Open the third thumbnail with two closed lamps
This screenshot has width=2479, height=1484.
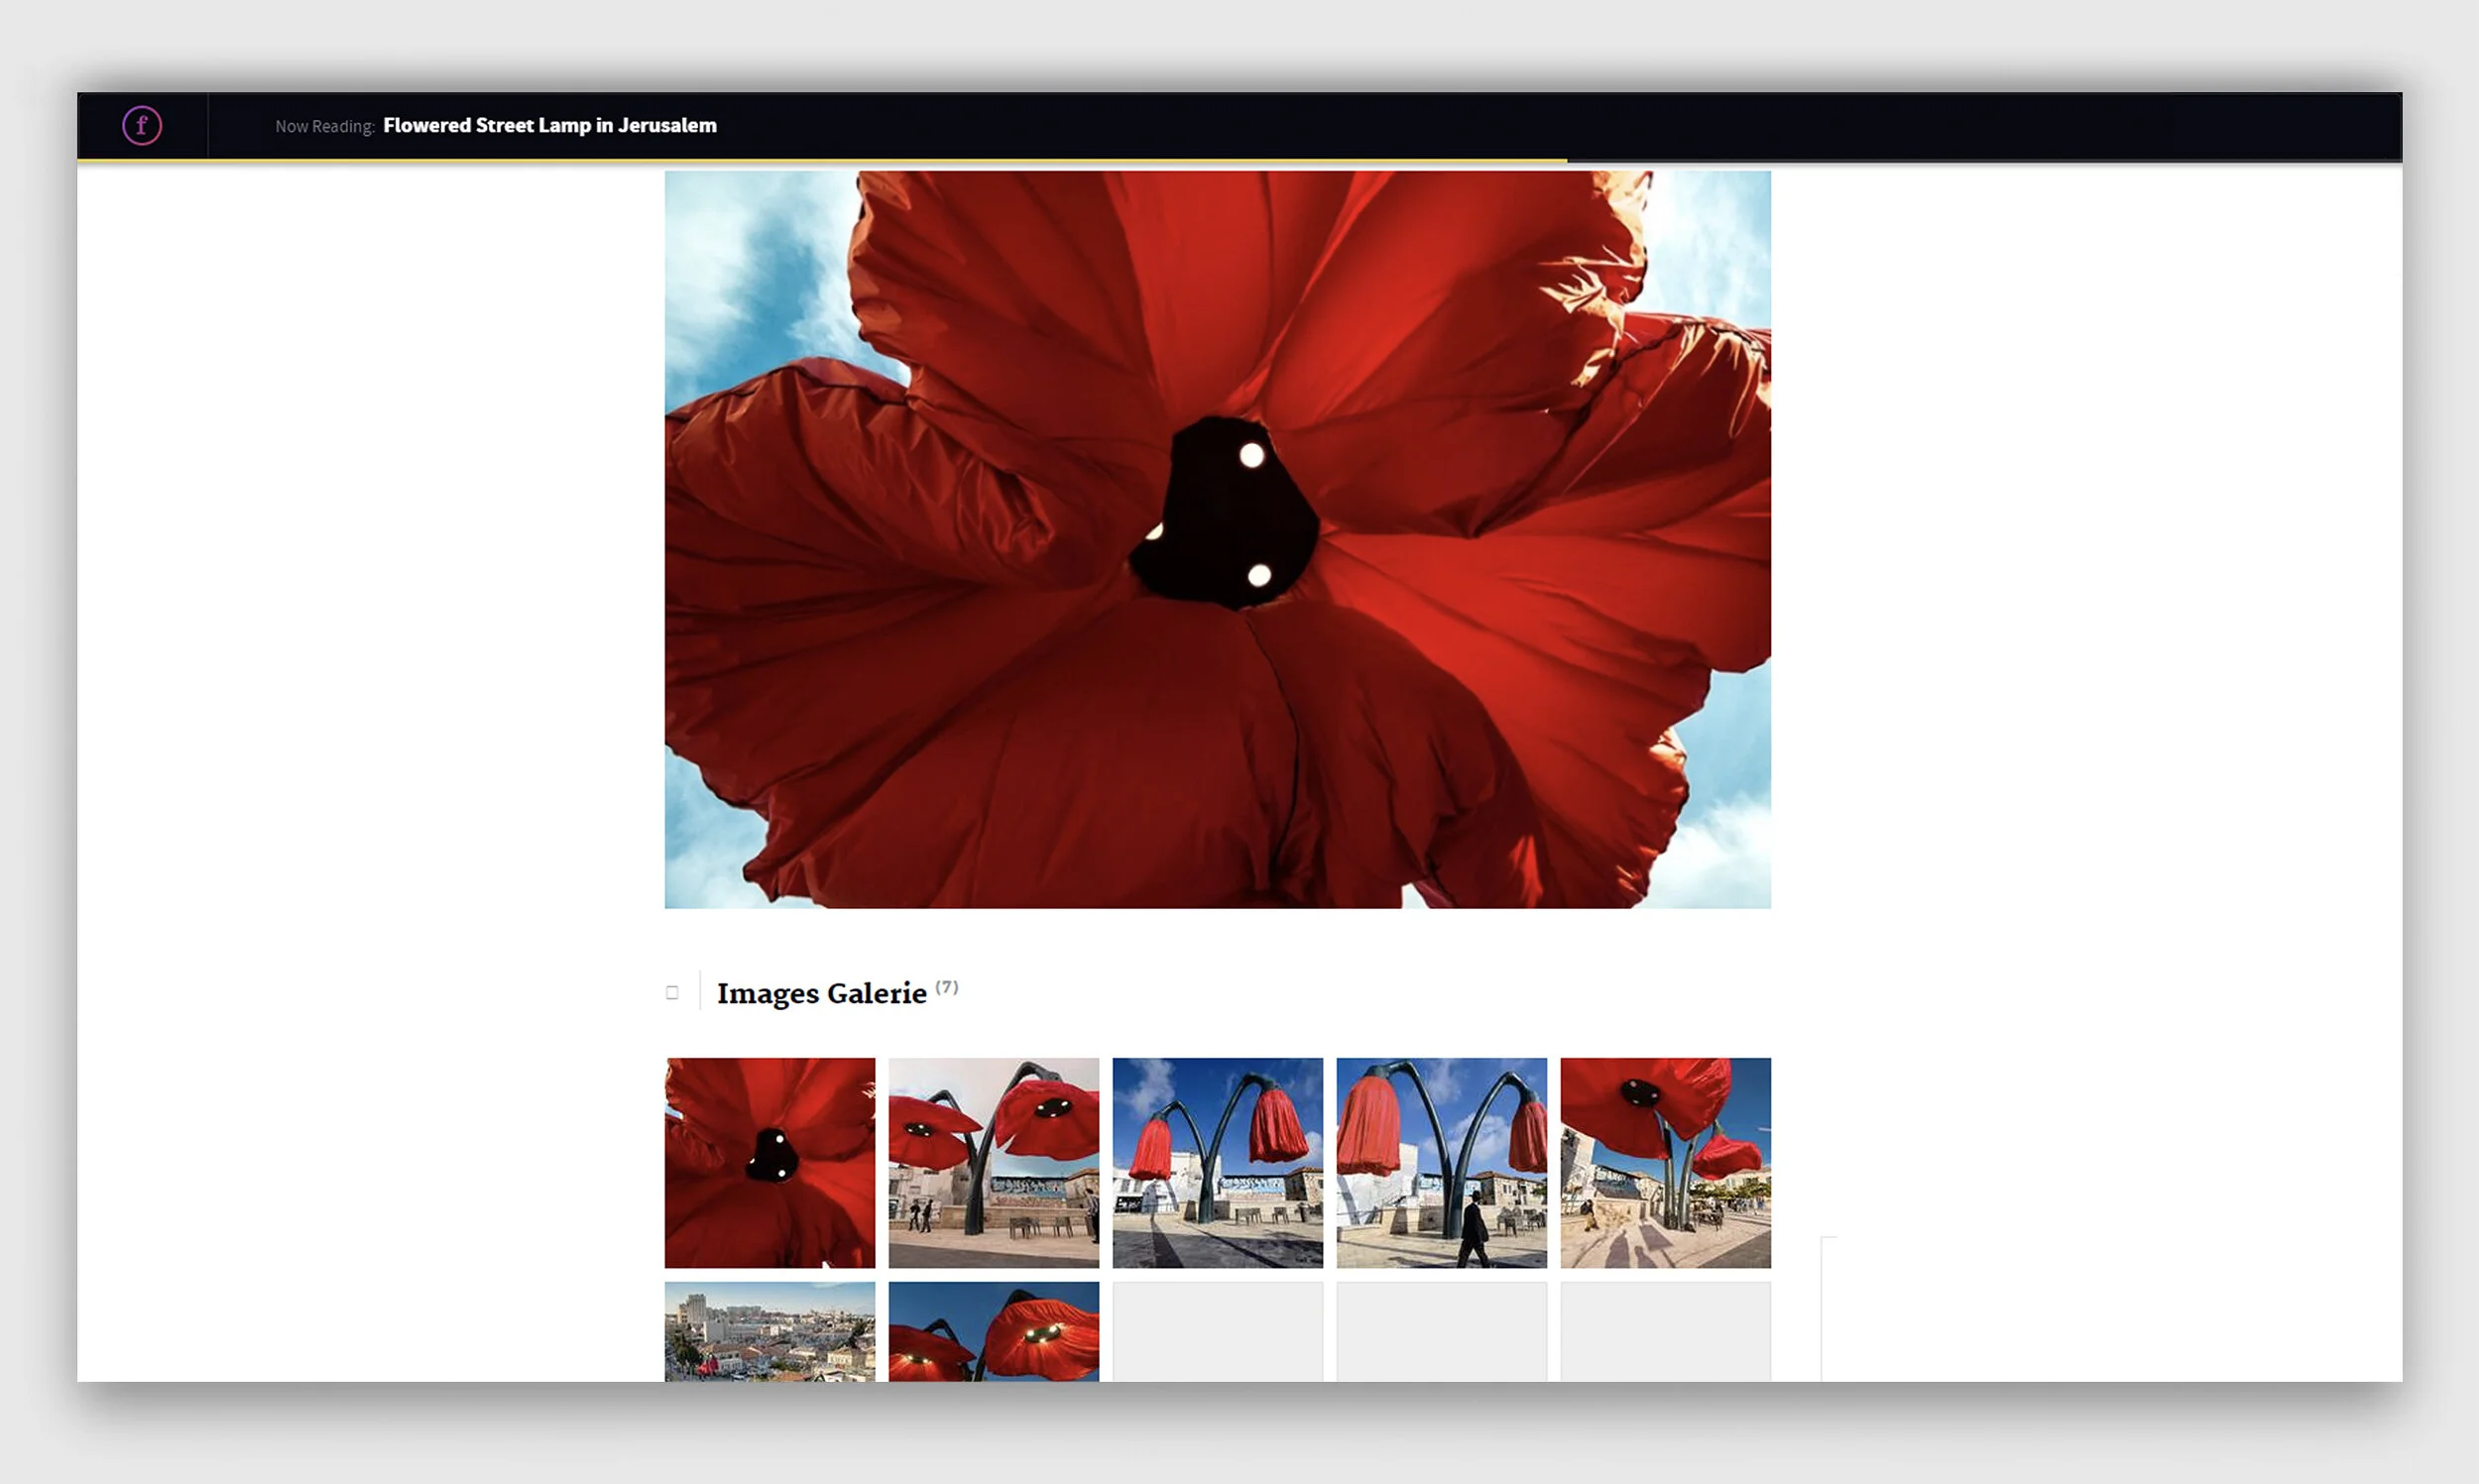pos(1217,1162)
